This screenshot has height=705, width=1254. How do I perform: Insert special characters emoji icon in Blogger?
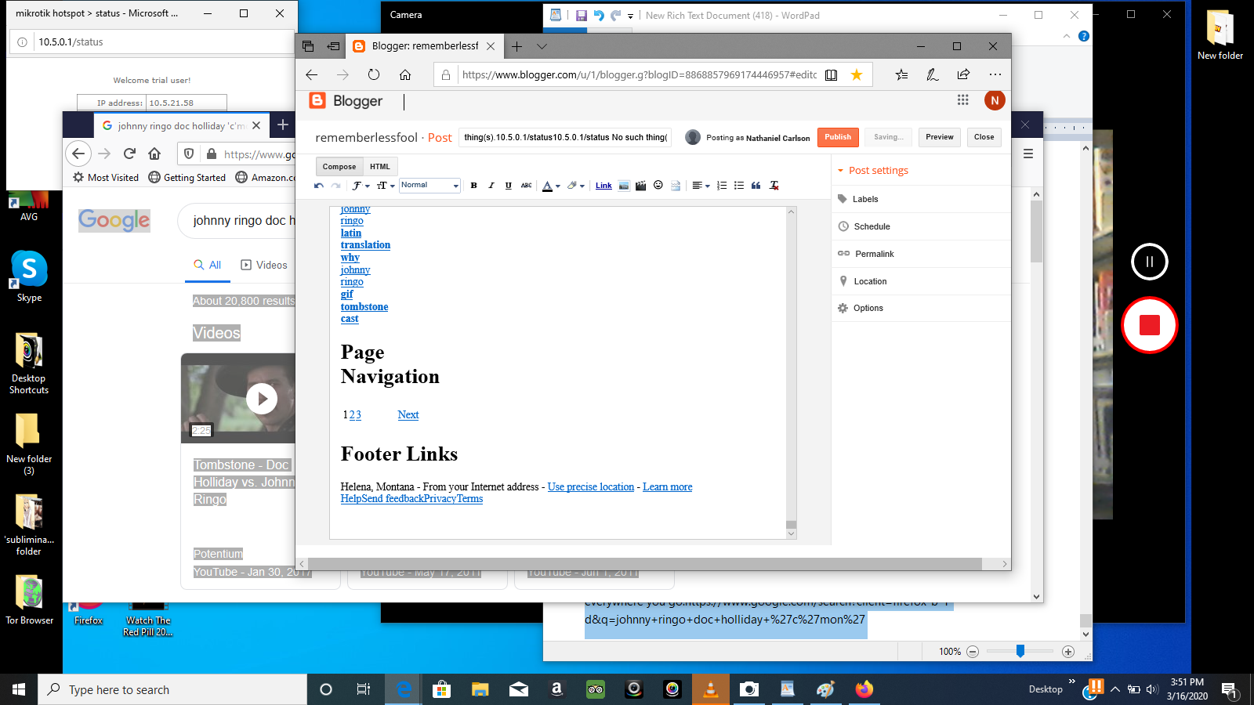tap(658, 186)
